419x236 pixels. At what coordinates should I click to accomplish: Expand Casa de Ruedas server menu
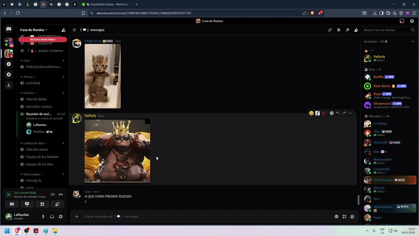pos(34,30)
